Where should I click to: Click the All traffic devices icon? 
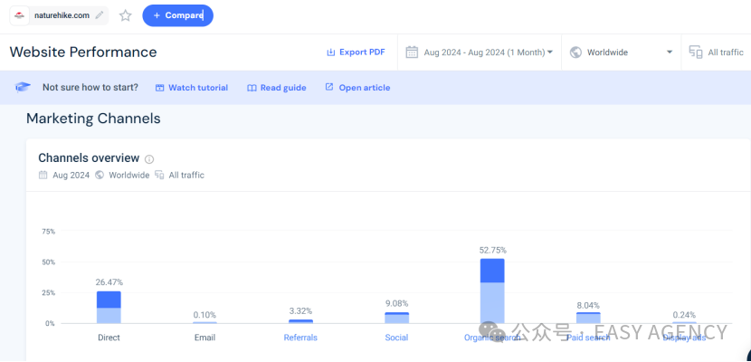pyautogui.click(x=696, y=52)
